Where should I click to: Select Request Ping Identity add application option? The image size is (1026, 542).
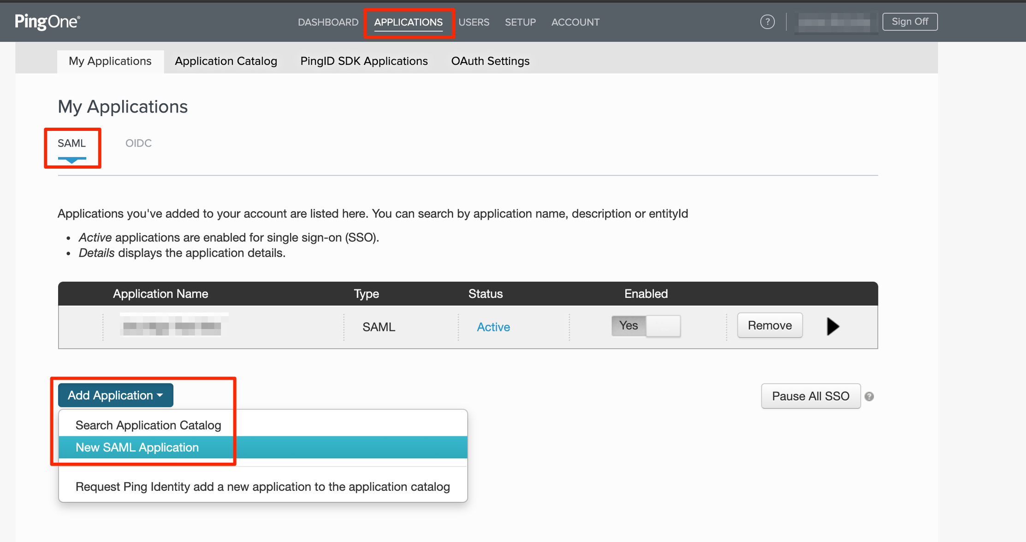coord(263,487)
